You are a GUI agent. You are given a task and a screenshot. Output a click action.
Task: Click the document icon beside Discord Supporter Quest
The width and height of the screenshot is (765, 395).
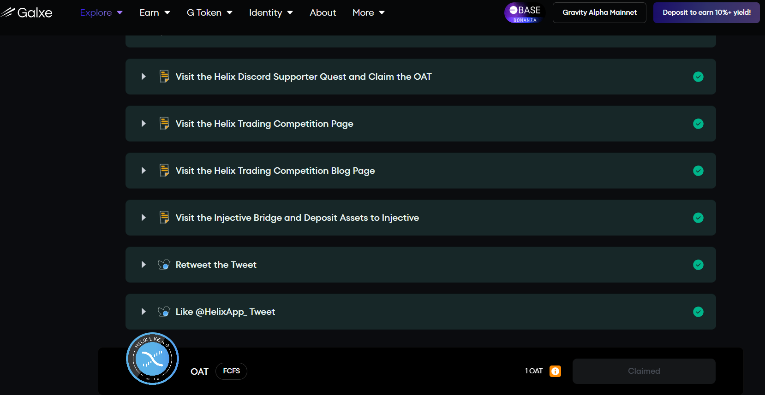click(164, 77)
